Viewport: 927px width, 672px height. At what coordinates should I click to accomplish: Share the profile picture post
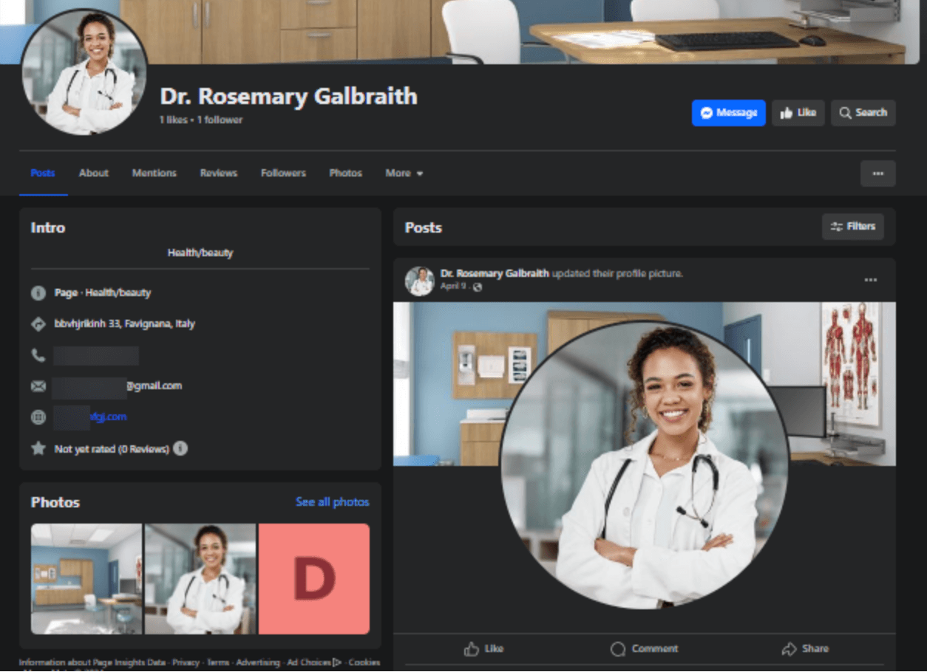click(x=804, y=648)
